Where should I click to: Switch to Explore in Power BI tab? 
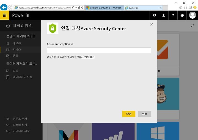coord(105,8)
